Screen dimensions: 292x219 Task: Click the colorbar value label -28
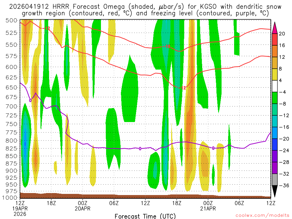[284, 162]
